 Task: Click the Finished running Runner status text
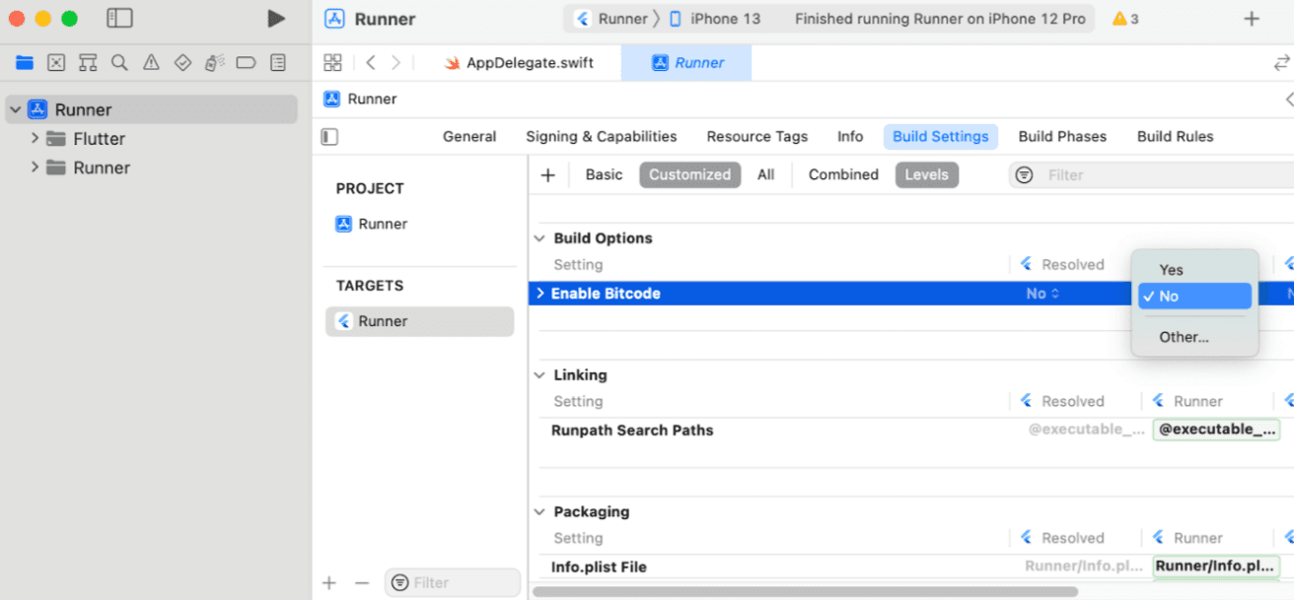[x=939, y=19]
